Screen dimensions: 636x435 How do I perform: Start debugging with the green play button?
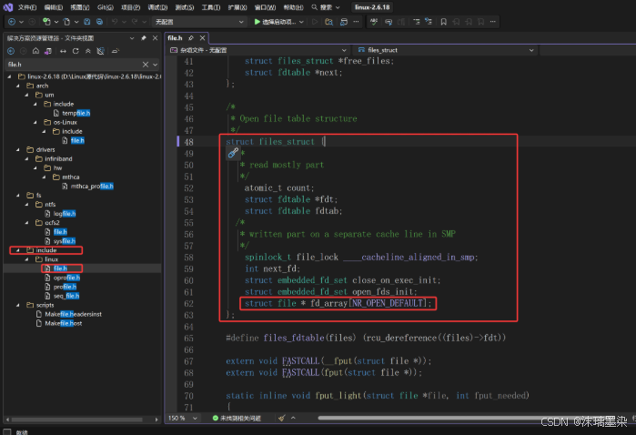tap(257, 22)
